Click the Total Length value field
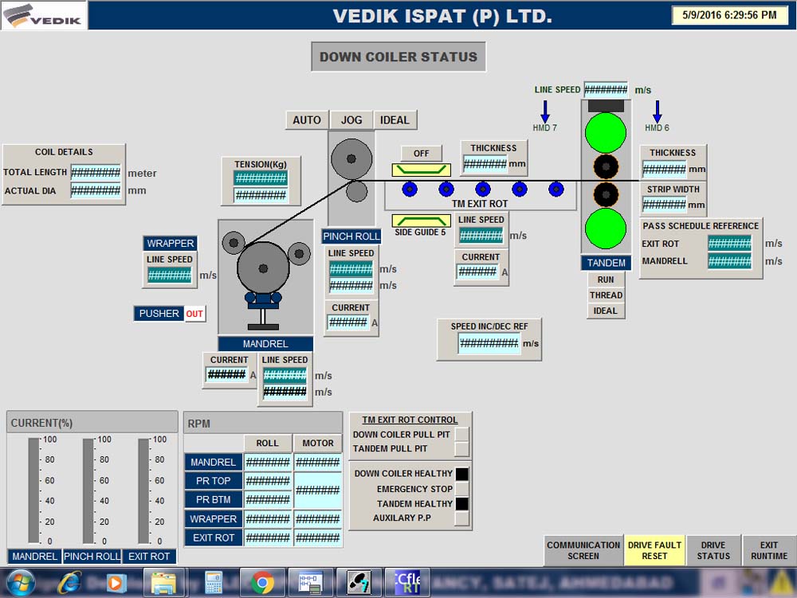 click(96, 173)
